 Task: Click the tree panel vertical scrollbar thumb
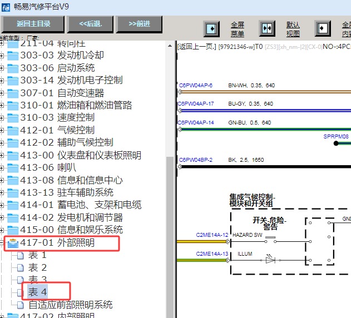click(170, 236)
